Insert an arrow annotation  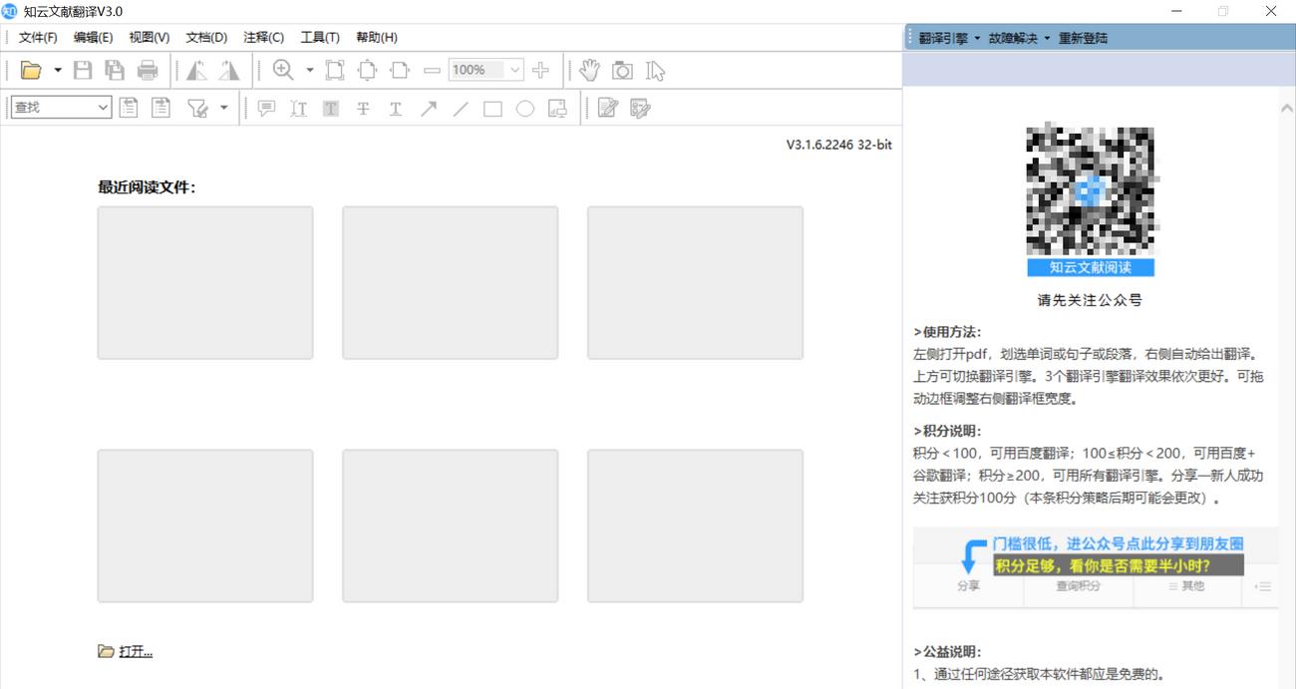428,108
